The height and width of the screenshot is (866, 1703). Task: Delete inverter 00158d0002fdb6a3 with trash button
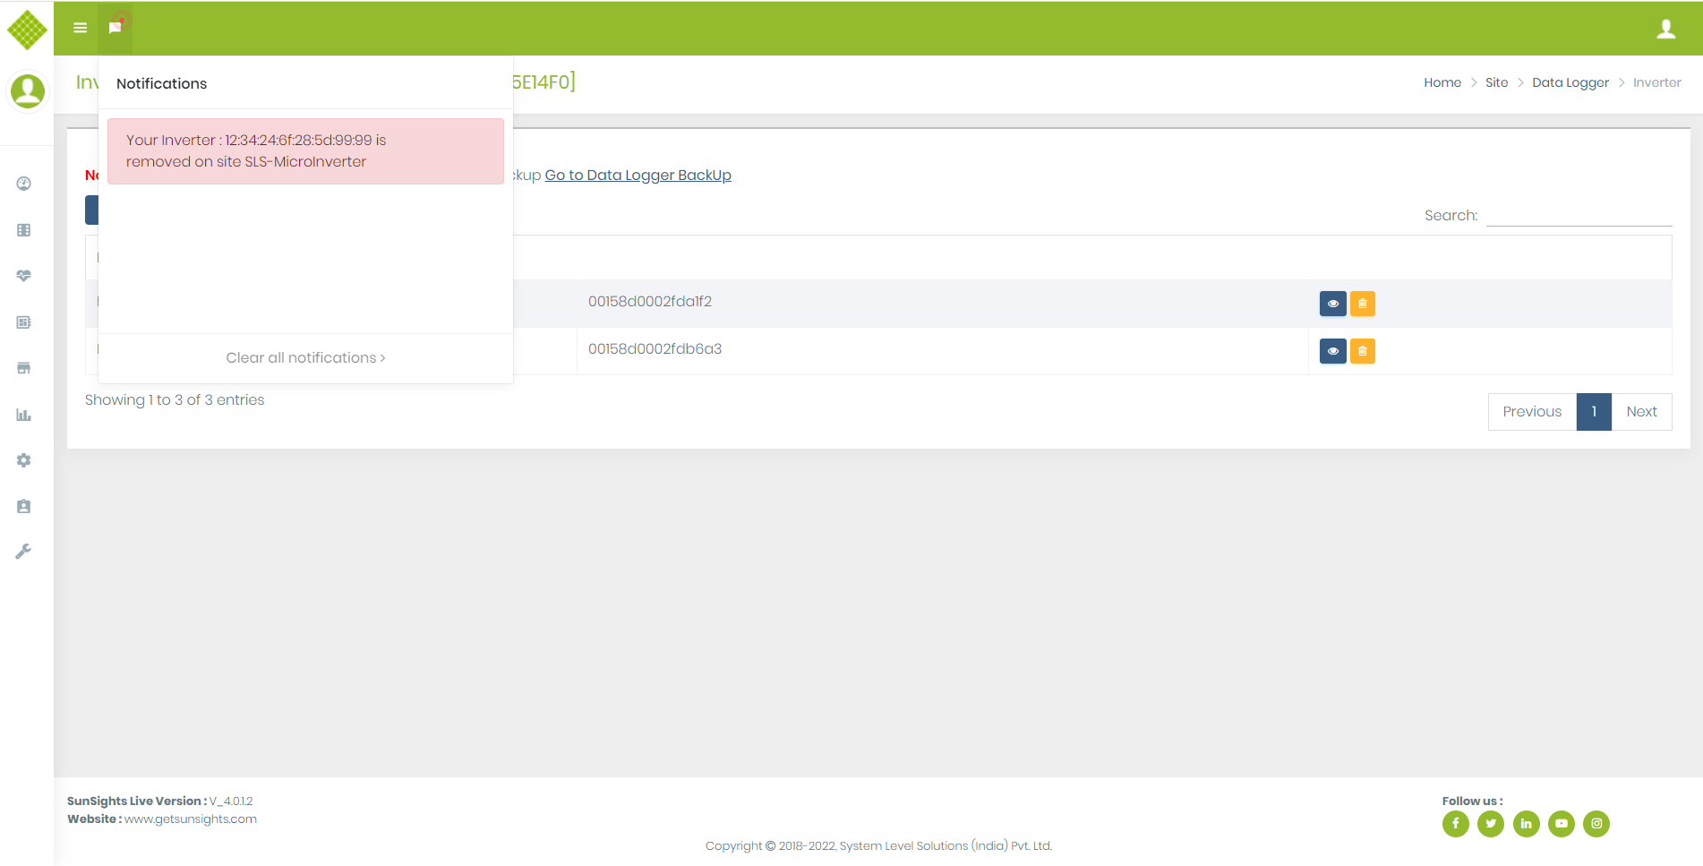(1362, 351)
